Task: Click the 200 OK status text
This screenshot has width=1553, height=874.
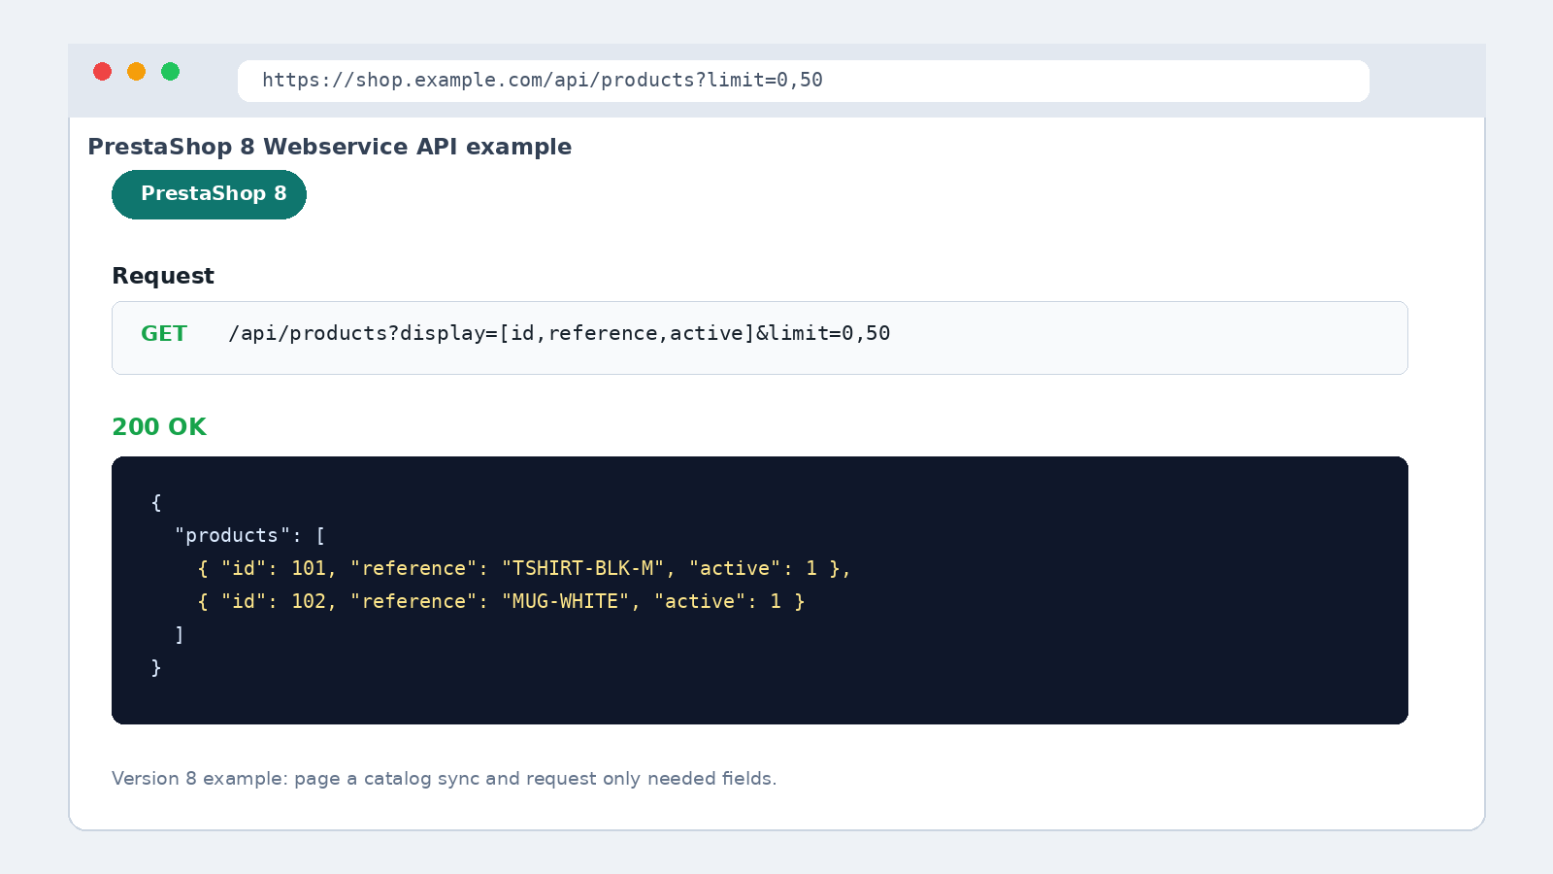Action: (159, 427)
